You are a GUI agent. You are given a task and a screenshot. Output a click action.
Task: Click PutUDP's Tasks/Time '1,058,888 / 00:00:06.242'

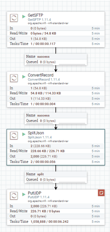click(x=50, y=222)
